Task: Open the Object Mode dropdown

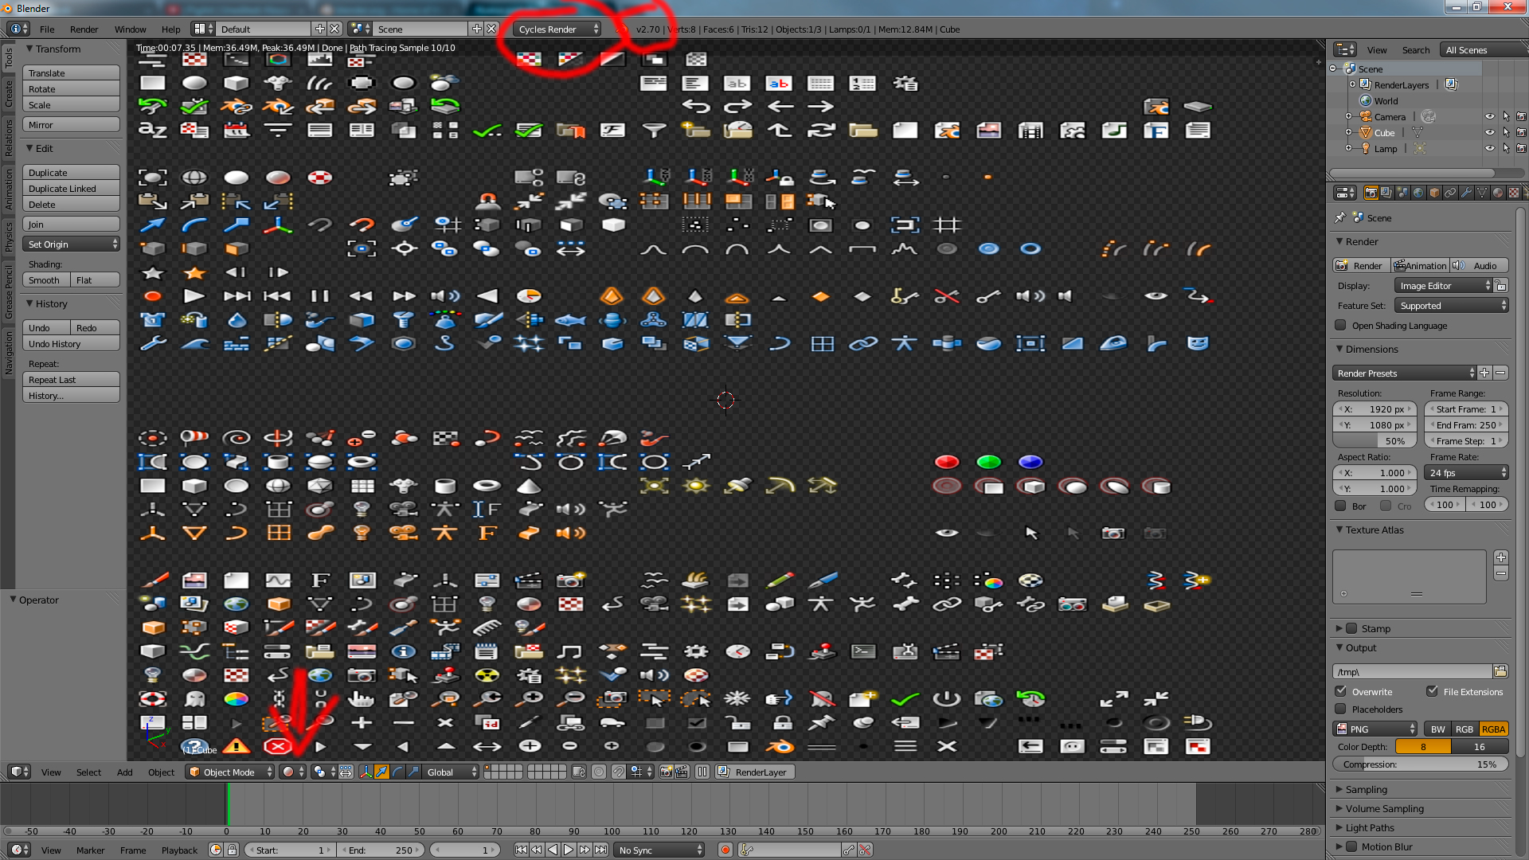Action: pyautogui.click(x=230, y=772)
